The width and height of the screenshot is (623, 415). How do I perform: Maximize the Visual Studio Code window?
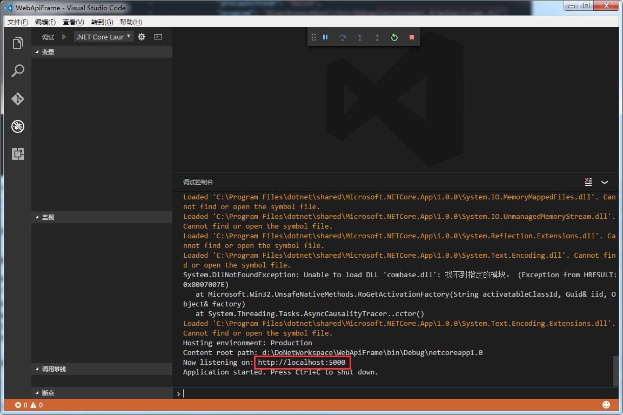586,5
